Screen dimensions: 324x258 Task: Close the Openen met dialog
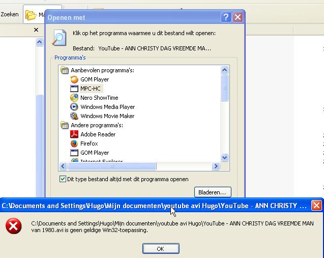tap(238, 17)
